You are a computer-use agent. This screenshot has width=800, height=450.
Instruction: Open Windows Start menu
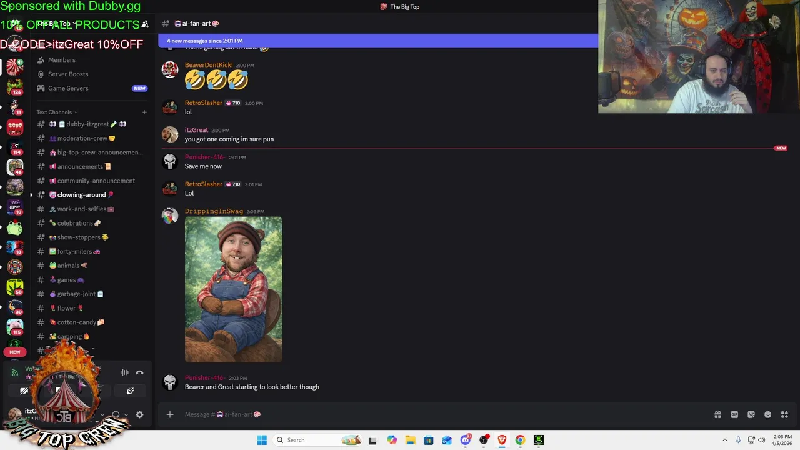click(x=262, y=440)
